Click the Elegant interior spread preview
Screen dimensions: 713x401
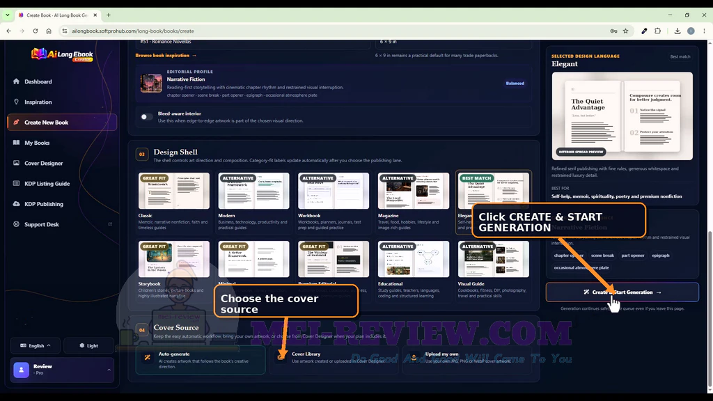point(622,116)
